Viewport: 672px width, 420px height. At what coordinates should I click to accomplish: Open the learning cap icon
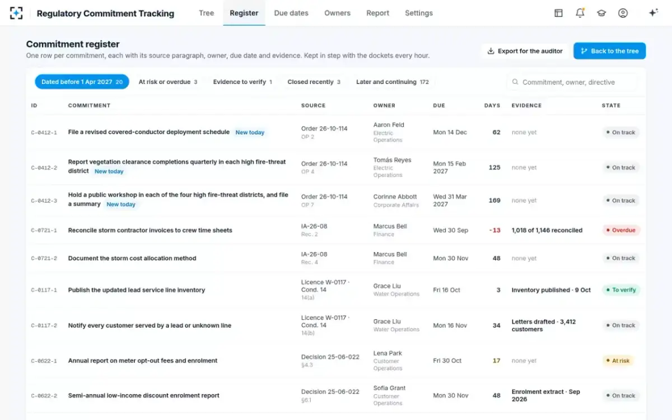601,13
